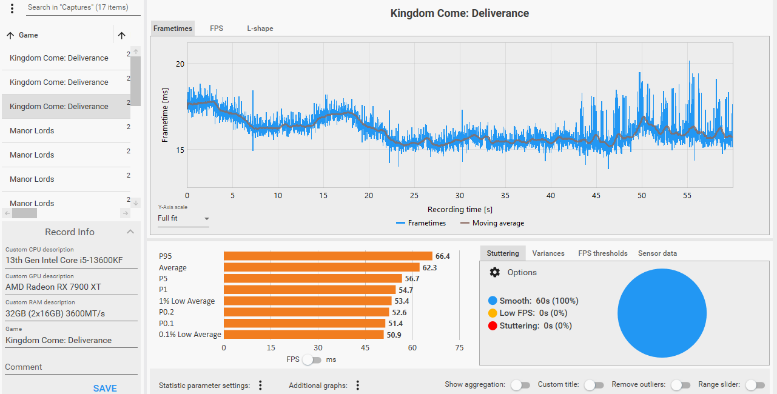Click the Game column header
The height and width of the screenshot is (394, 777).
pyautogui.click(x=29, y=35)
